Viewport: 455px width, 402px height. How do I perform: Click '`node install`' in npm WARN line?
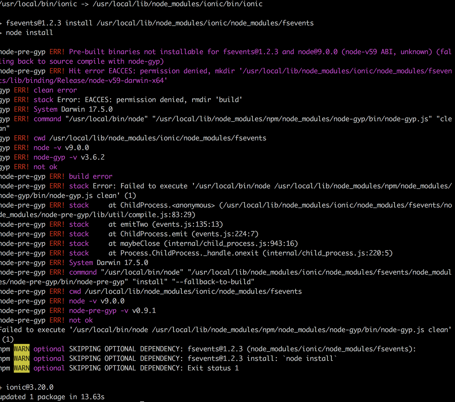tap(310, 359)
